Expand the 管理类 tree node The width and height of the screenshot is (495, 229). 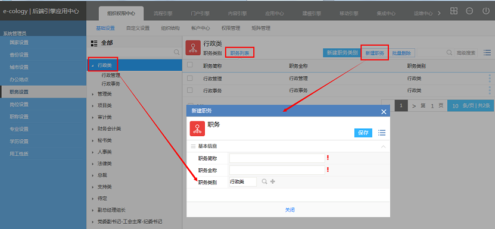[x=92, y=94]
